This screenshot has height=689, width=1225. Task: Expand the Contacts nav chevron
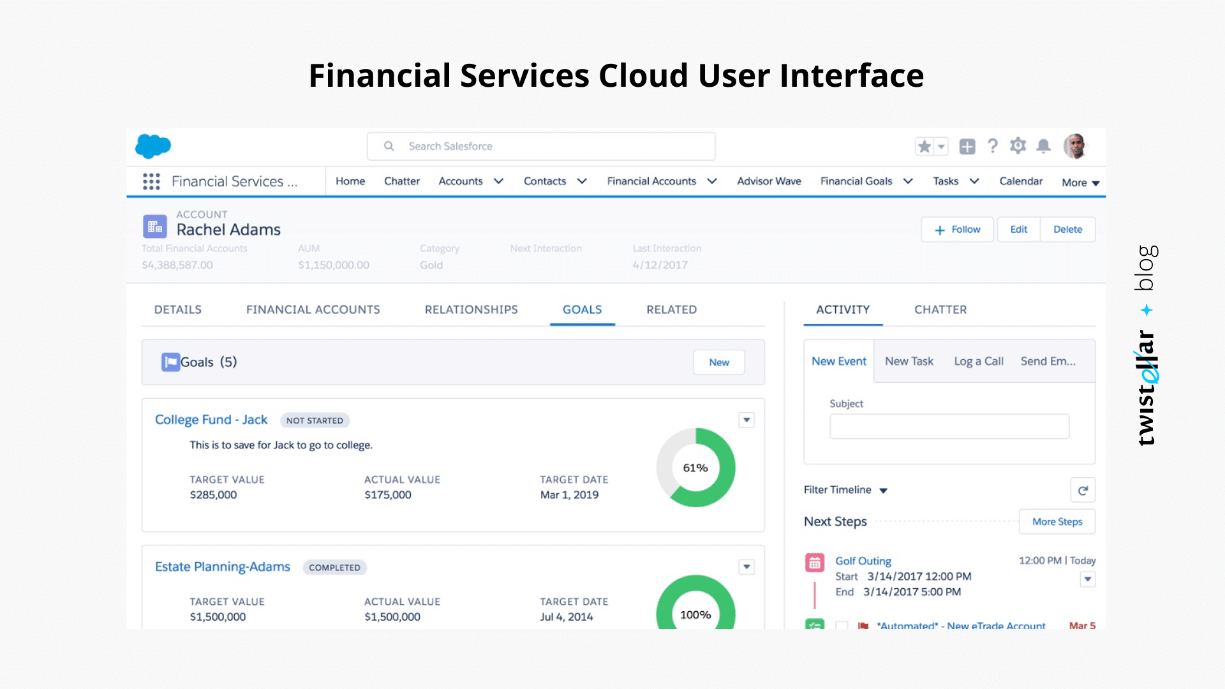coord(582,181)
